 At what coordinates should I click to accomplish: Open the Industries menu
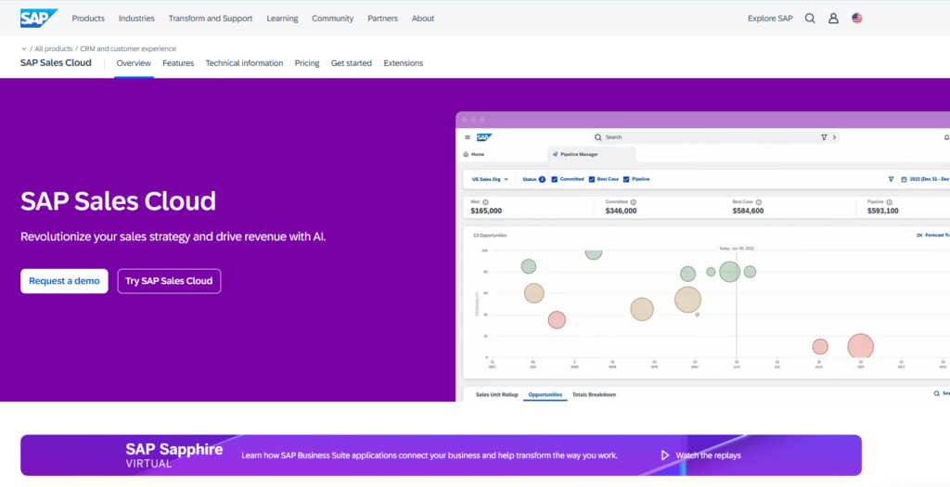coord(136,19)
